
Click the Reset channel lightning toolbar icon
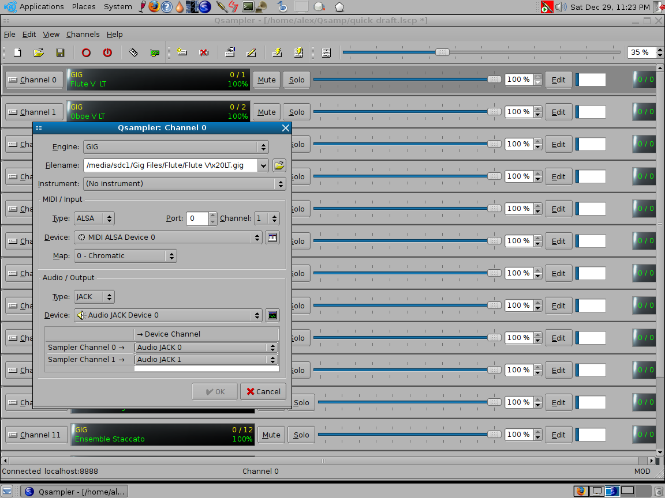277,52
